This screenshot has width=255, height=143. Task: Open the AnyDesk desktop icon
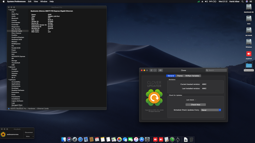[x=249, y=54]
